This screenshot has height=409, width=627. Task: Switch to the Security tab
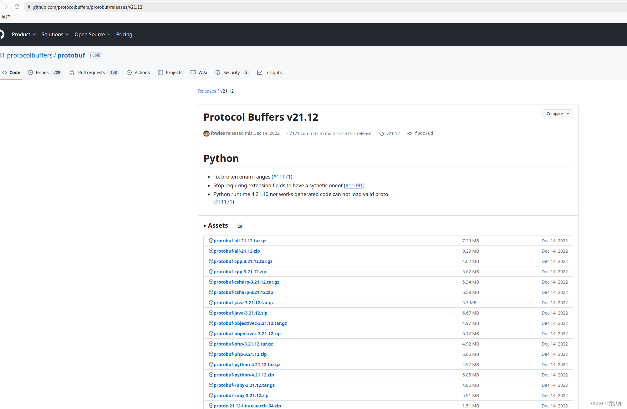coord(232,73)
